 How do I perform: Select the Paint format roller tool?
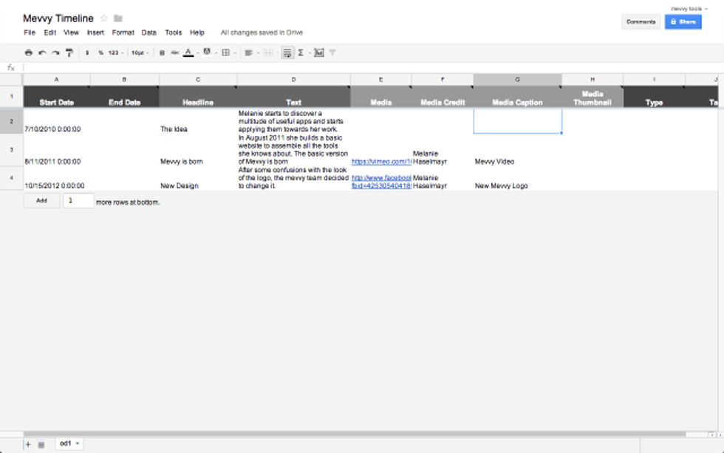(x=69, y=53)
